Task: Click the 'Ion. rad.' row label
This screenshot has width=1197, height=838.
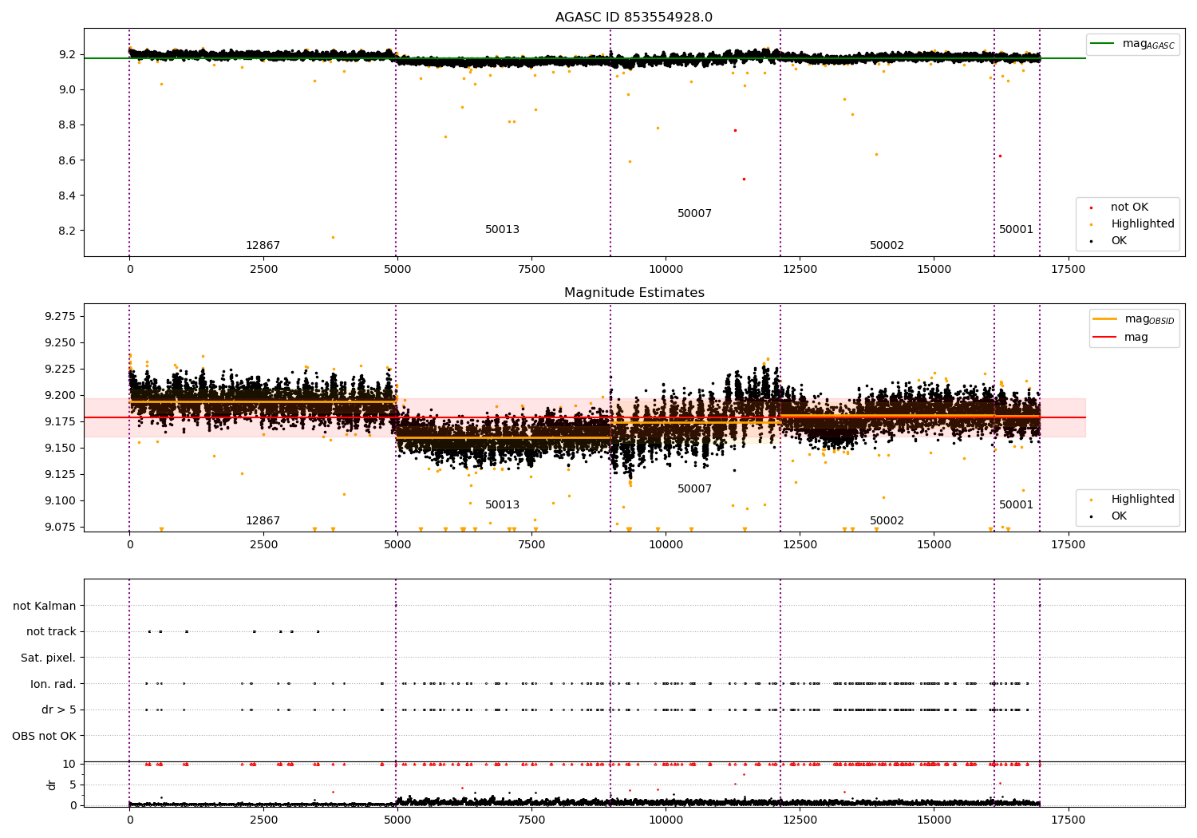Action: 53,685
